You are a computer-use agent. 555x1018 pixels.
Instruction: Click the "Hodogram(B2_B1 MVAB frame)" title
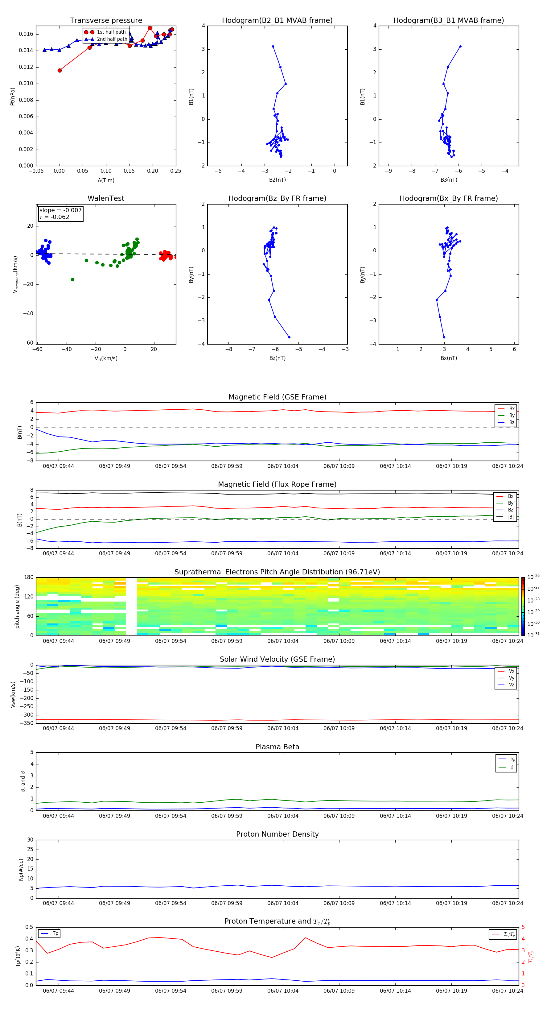coord(277,21)
